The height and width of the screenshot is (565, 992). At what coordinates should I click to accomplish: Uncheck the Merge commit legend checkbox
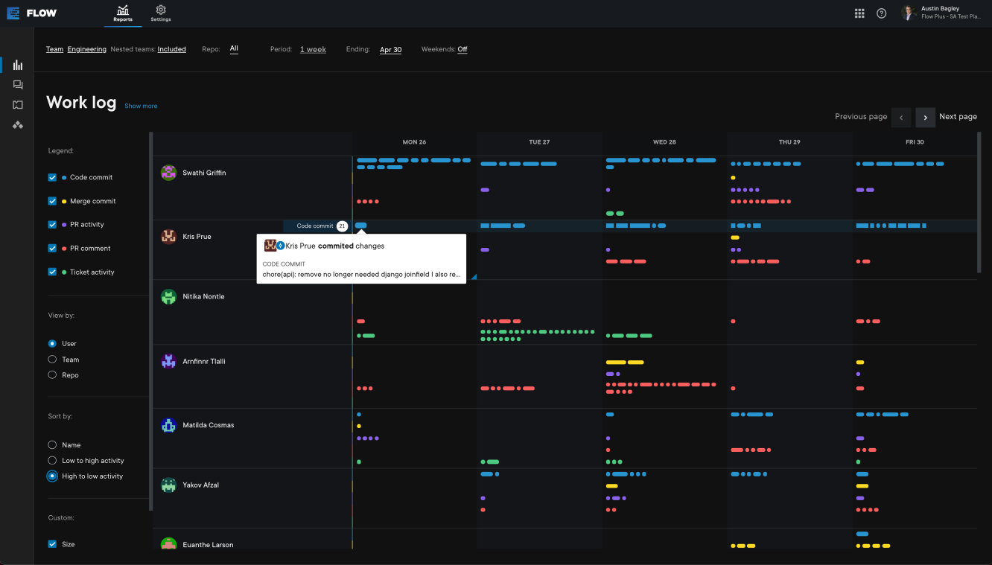(x=52, y=201)
